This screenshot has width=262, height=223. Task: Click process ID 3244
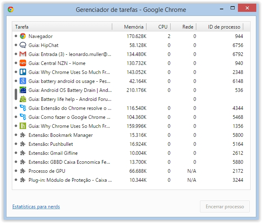(x=238, y=180)
